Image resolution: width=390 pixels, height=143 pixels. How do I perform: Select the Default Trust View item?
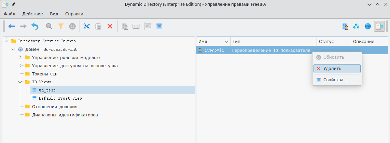60,98
